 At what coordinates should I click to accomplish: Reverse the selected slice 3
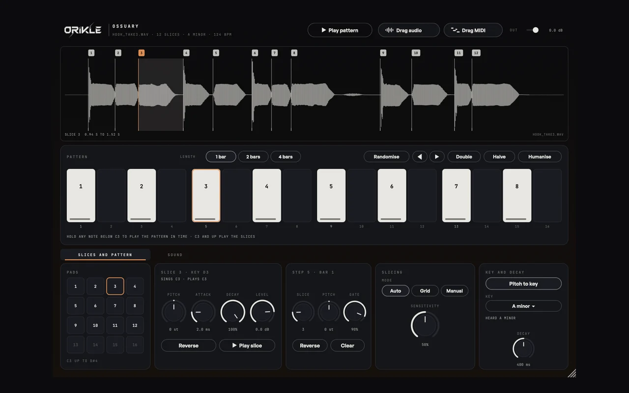(x=189, y=345)
